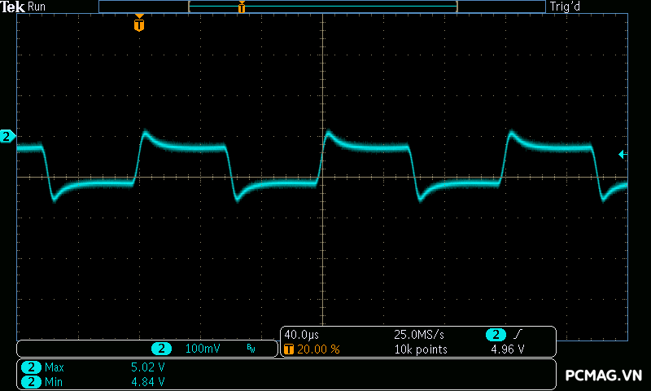651x391 pixels.
Task: Click the orange T icon beside 20.00 %
Action: (x=289, y=349)
